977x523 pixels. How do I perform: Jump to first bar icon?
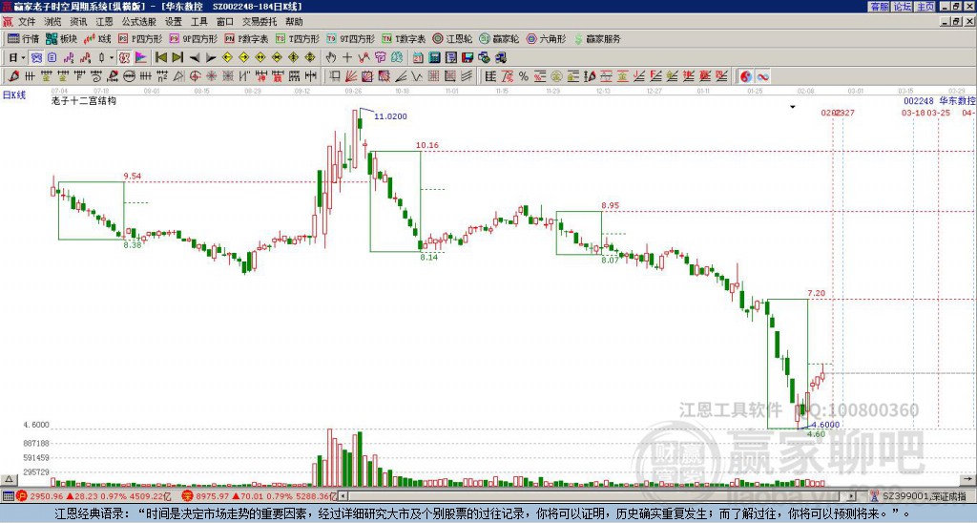pos(160,57)
